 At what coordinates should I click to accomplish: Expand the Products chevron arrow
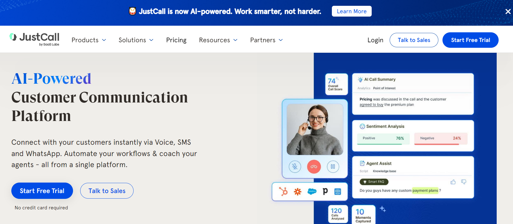coord(104,40)
